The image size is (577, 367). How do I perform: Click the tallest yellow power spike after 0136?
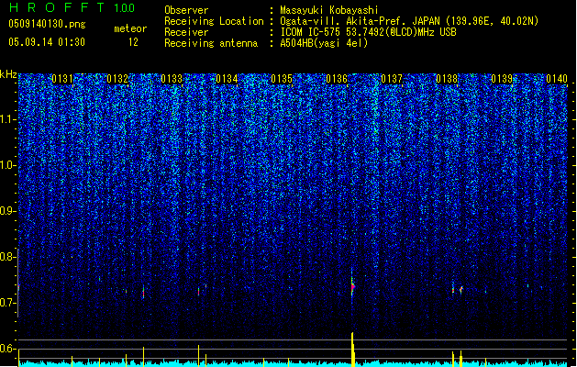[353, 350]
